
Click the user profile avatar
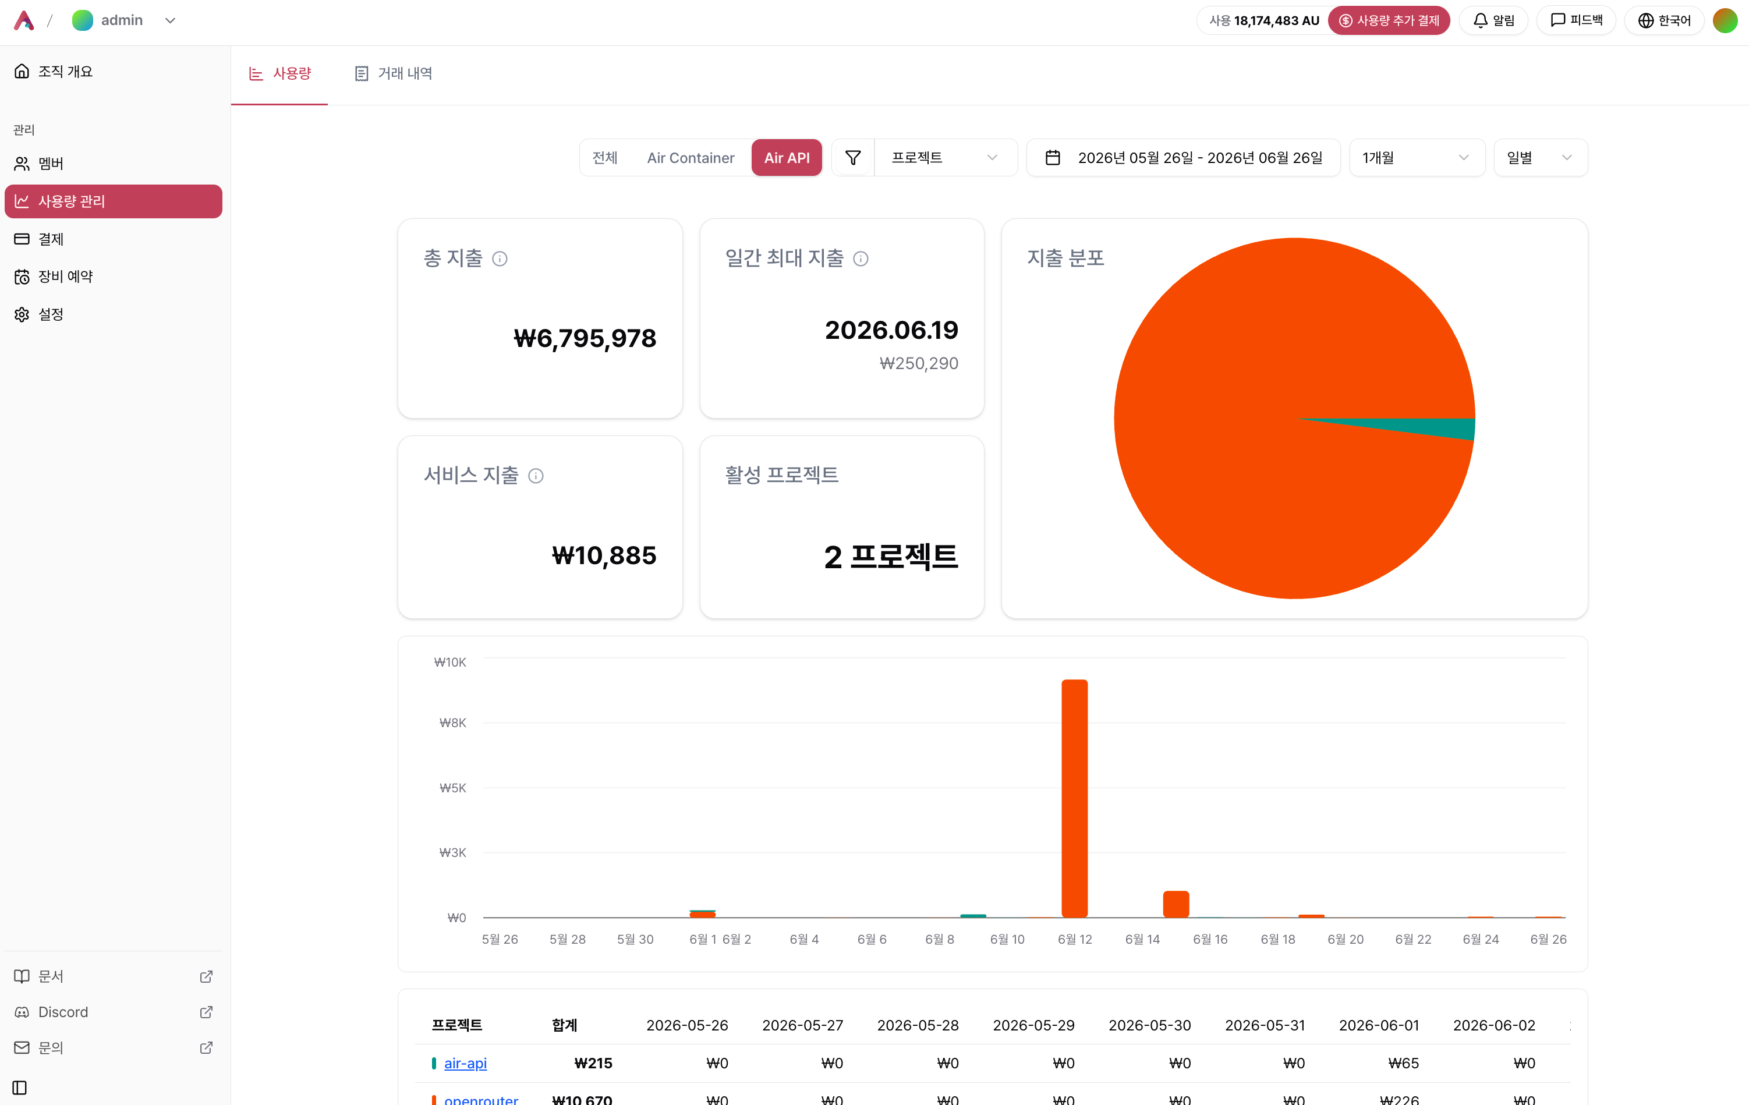1725,20
